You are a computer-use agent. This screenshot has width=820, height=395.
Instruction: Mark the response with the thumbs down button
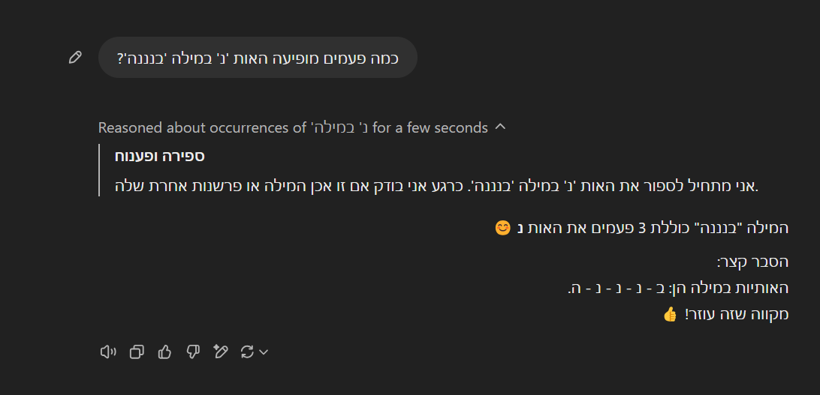(192, 352)
